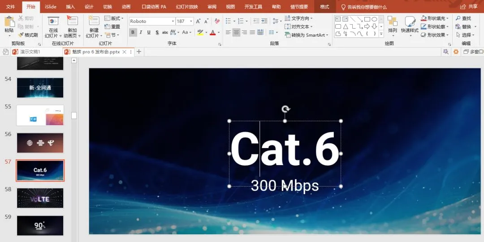Toggle Italic formatting
The width and height of the screenshot is (484, 242).
pos(141,32)
